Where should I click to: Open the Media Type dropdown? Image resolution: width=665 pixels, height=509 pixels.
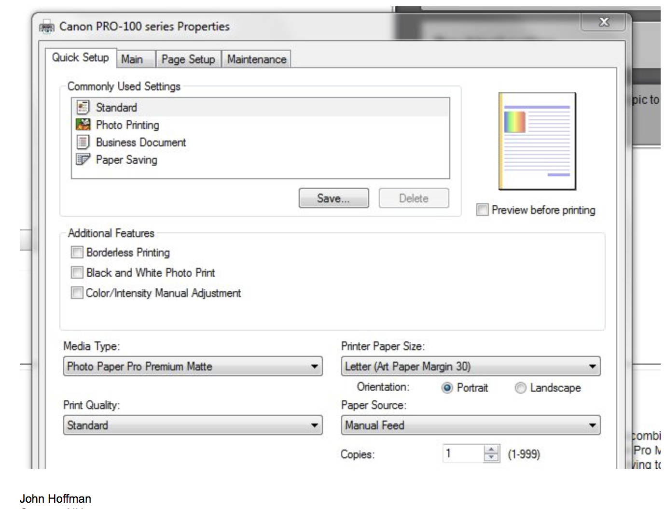(x=193, y=366)
